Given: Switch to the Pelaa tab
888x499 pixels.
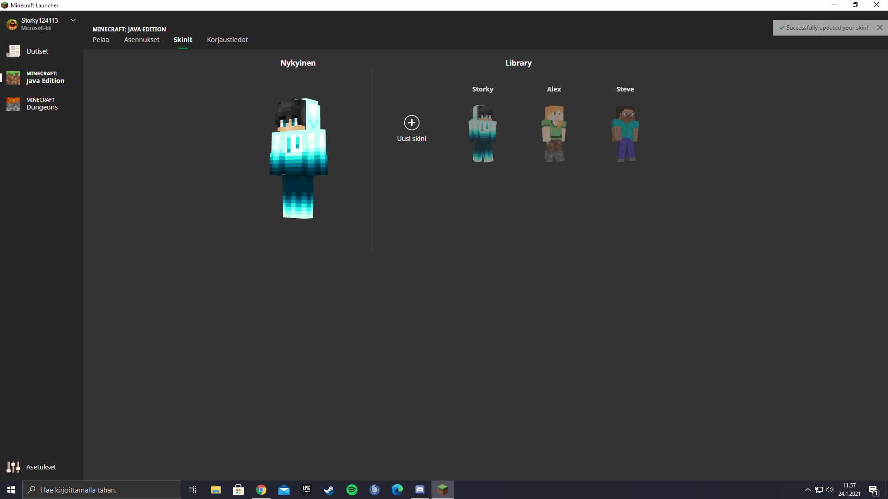Looking at the screenshot, I should click(x=100, y=40).
